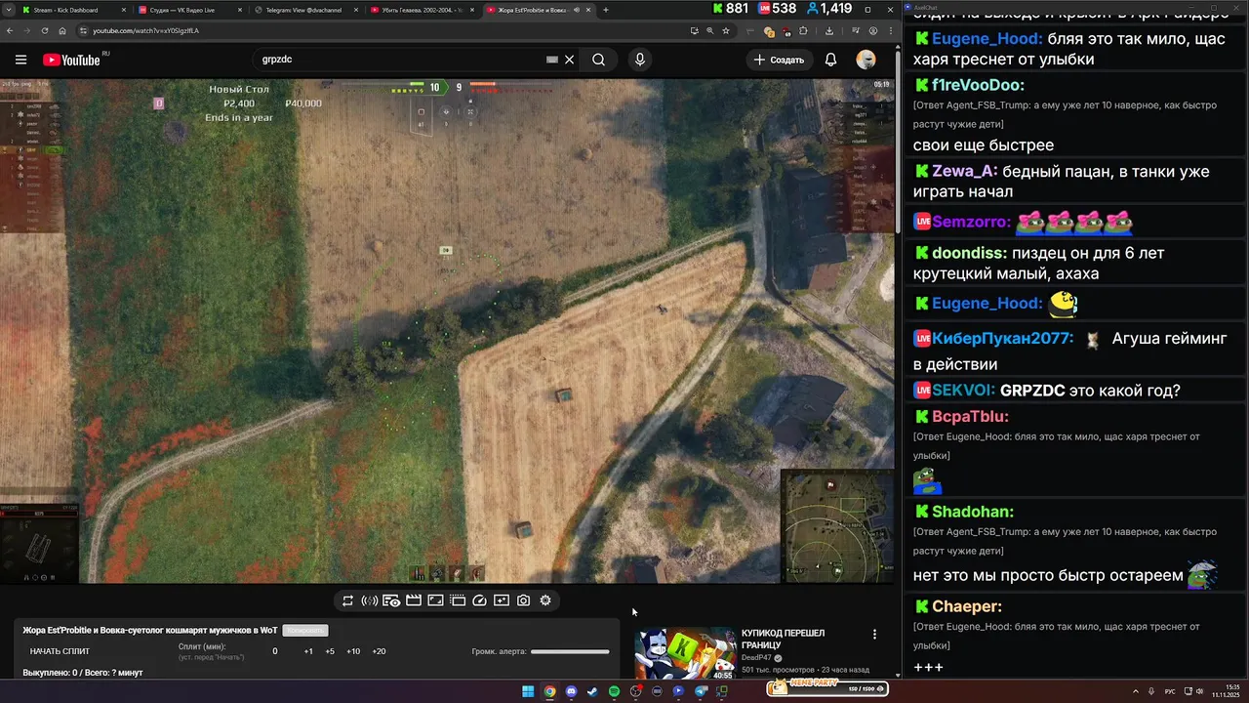Open the YouTube account avatar menu
1249x703 pixels.
click(866, 60)
